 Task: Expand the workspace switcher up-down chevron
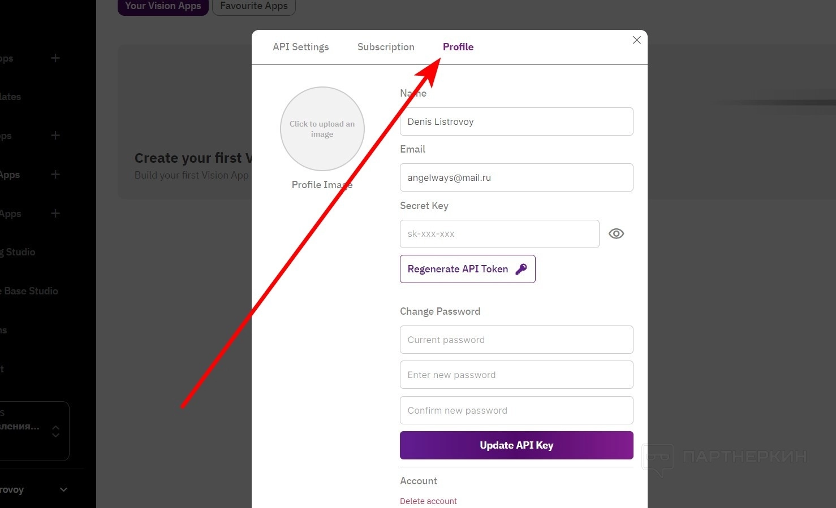click(x=55, y=431)
